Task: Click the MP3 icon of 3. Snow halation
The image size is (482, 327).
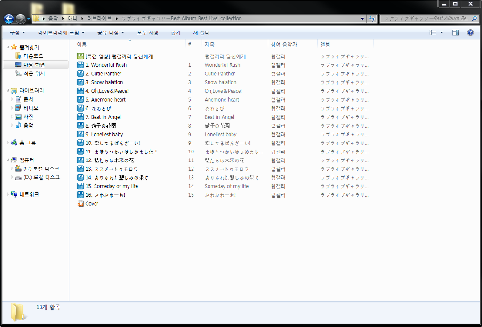Action: point(80,82)
